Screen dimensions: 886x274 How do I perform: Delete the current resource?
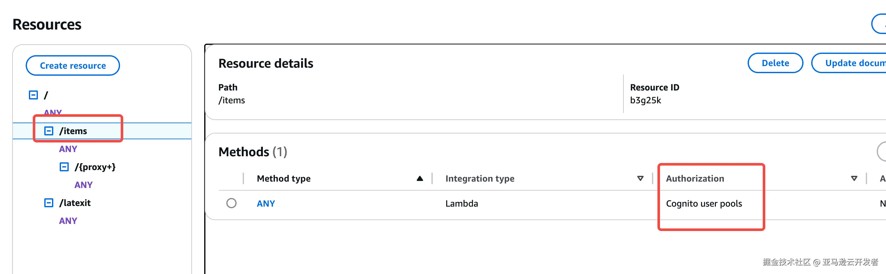(x=775, y=63)
